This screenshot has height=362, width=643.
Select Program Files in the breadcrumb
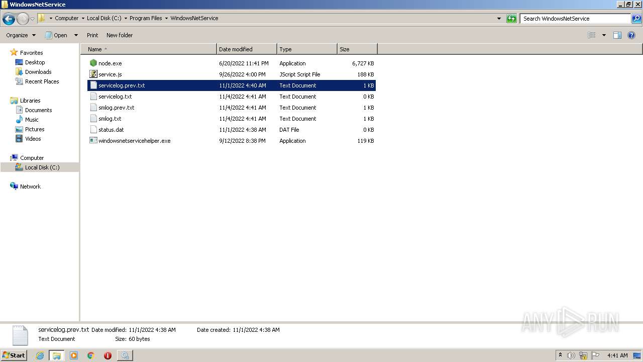point(146,18)
